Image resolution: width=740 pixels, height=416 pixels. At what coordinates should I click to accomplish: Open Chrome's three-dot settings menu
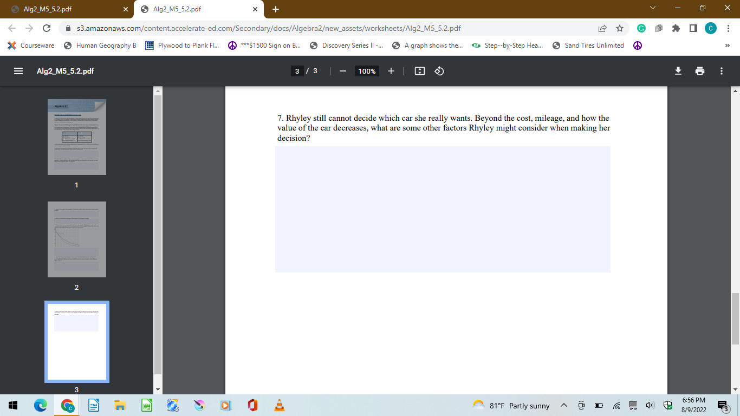tap(728, 28)
